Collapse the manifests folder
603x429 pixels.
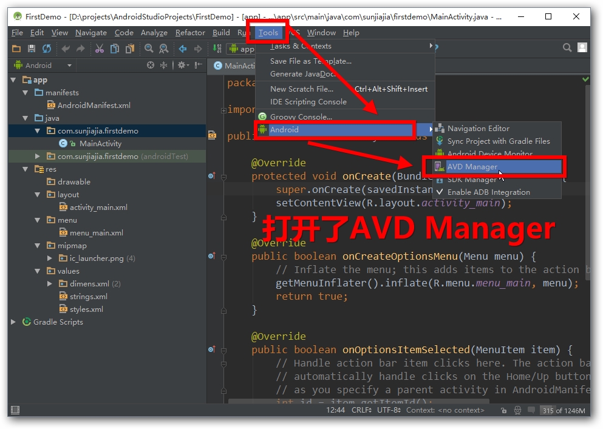pyautogui.click(x=26, y=93)
